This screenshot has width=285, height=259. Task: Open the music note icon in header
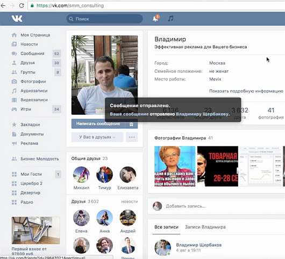(x=170, y=18)
